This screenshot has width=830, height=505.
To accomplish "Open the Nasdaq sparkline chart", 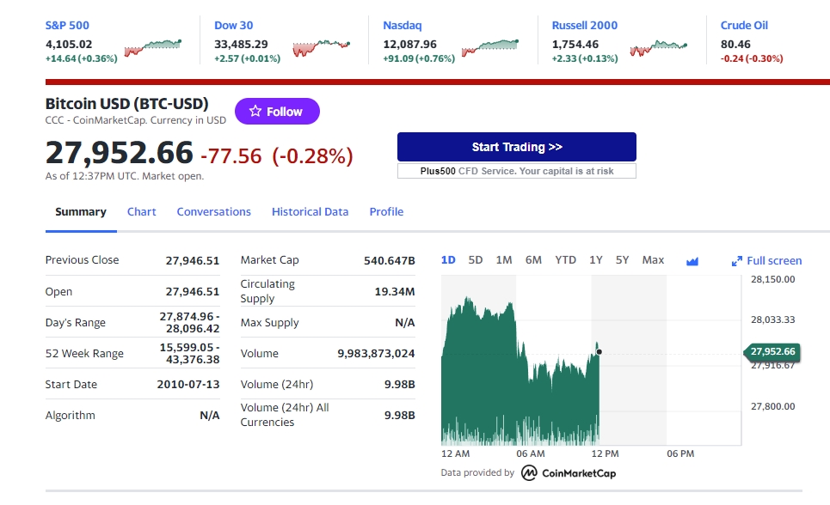I will tap(491, 46).
